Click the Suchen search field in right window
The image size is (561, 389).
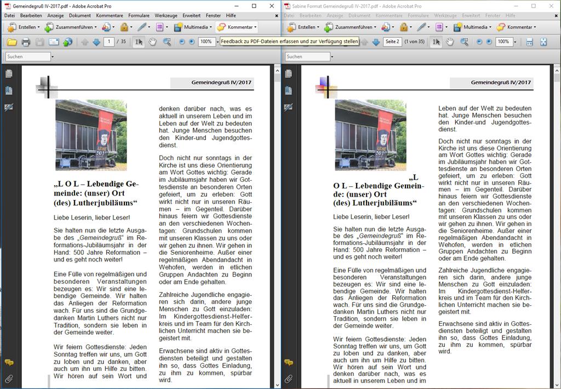click(x=307, y=56)
